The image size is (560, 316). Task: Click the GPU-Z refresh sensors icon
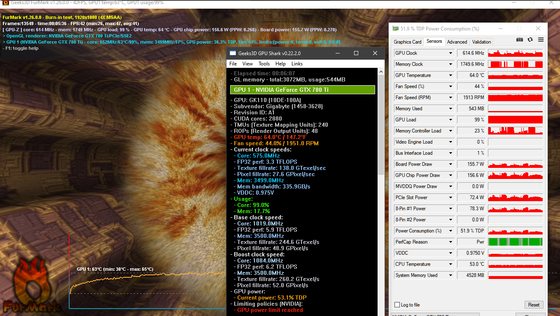pyautogui.click(x=530, y=39)
